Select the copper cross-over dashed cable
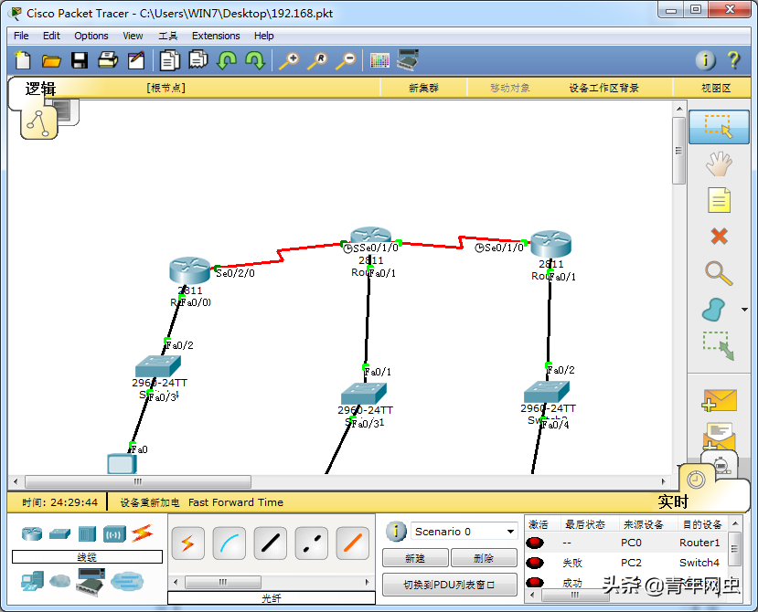The image size is (758, 612). [311, 543]
